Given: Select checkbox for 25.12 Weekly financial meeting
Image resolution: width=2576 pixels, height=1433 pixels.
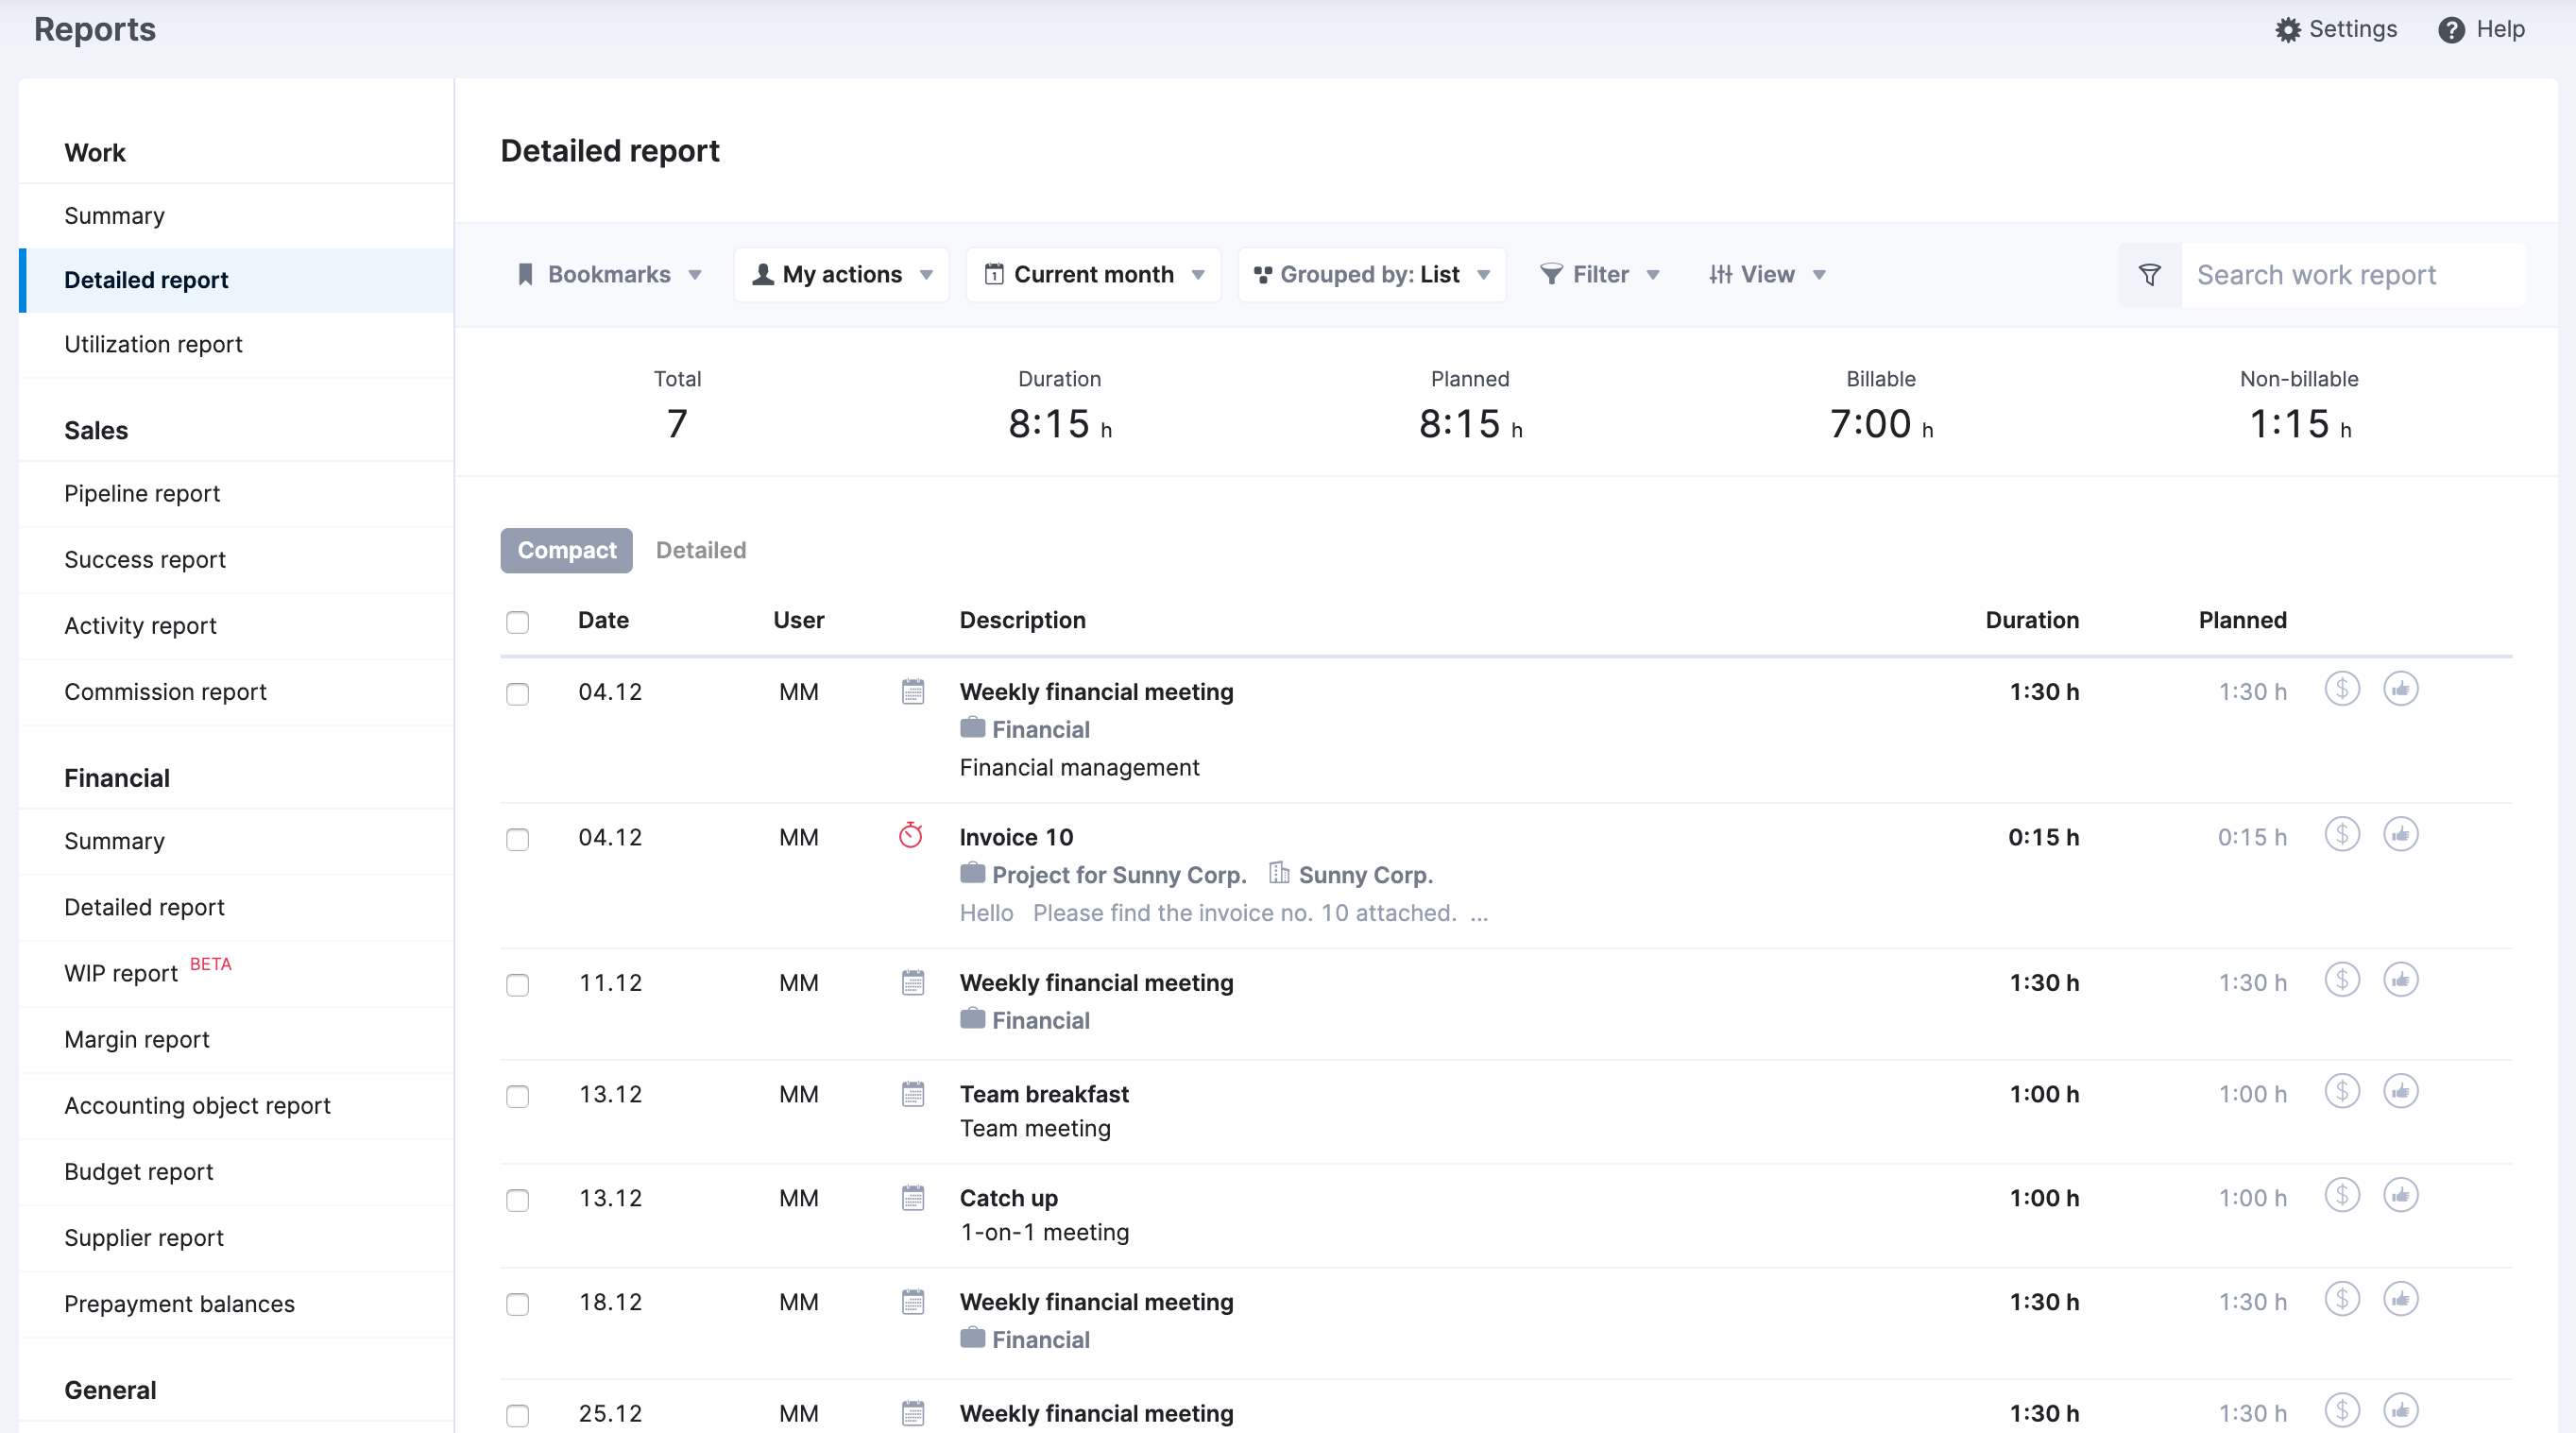Looking at the screenshot, I should click(x=517, y=1415).
